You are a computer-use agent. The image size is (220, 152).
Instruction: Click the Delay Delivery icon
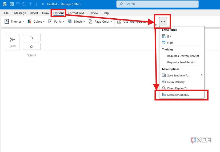coord(164,81)
